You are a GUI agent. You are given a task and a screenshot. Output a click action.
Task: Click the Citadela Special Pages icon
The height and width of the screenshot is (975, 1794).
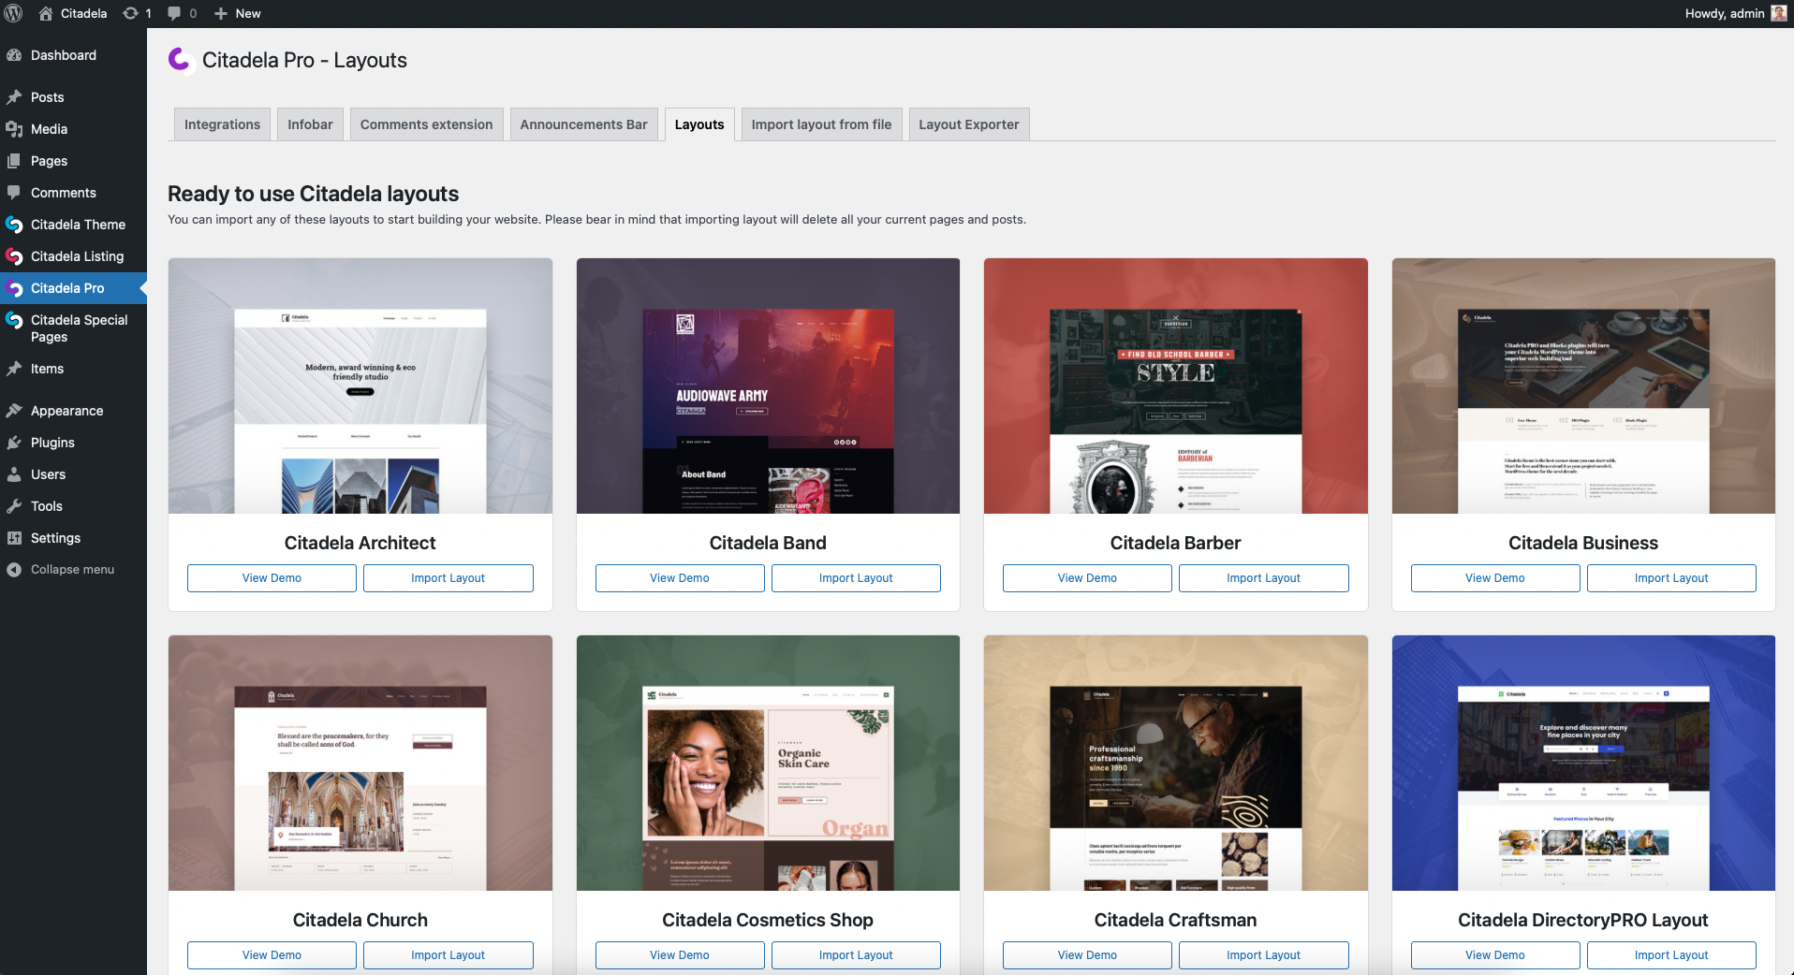click(14, 320)
